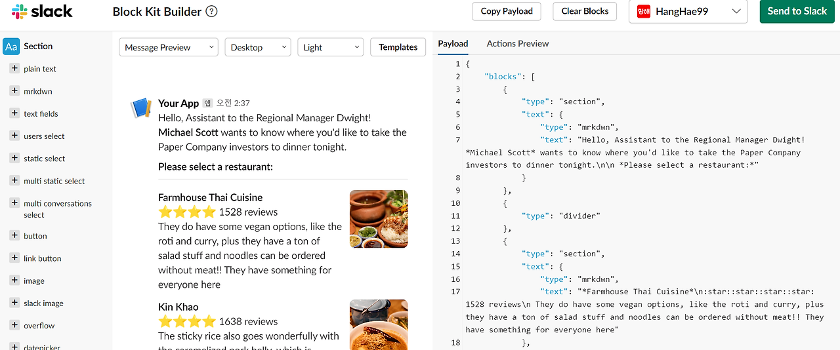Image resolution: width=840 pixels, height=350 pixels.
Task: Click the Your App notebook avatar icon
Action: [x=140, y=107]
